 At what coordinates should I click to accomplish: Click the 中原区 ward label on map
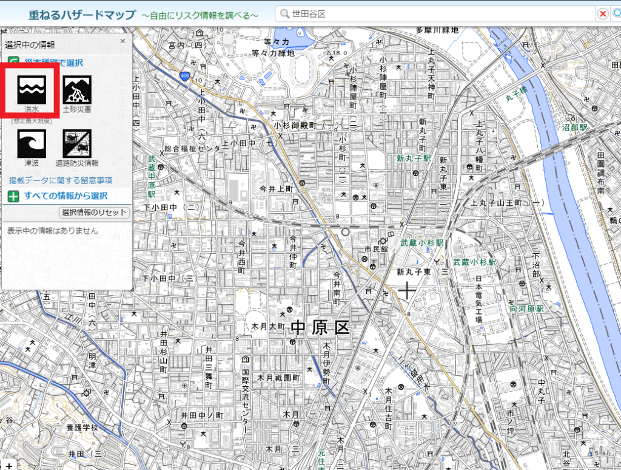click(321, 328)
